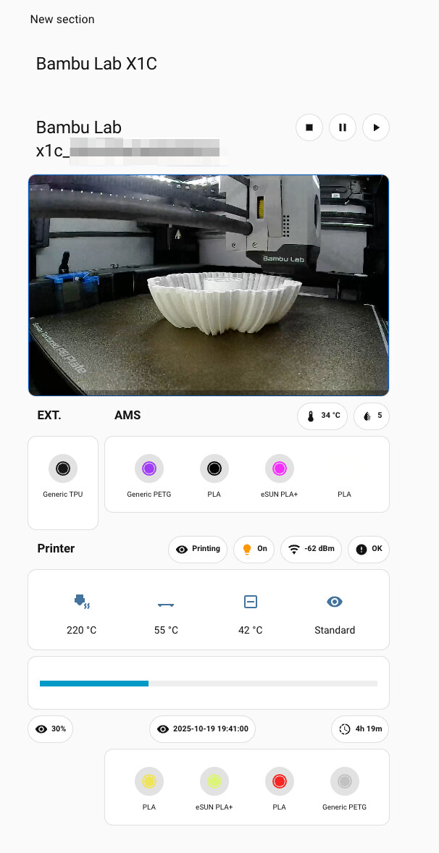
Task: Click the print progress bar
Action: [x=209, y=684]
